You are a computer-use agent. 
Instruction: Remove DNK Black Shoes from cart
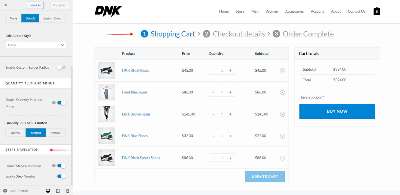[282, 71]
